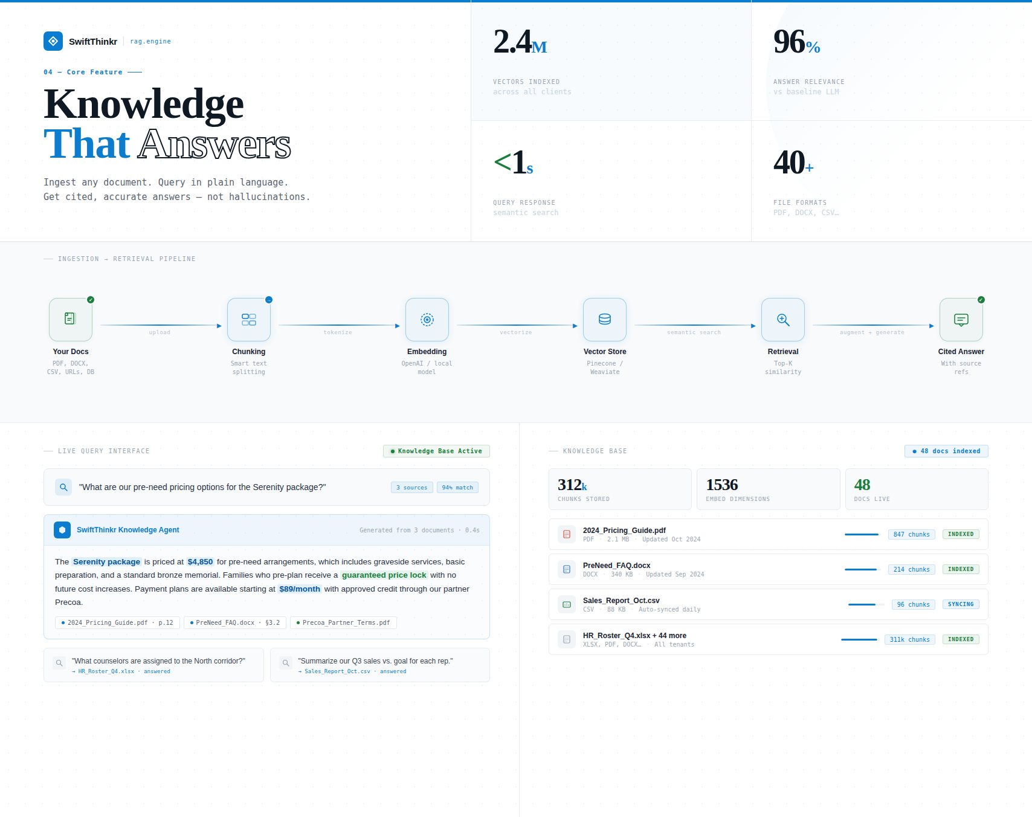Click the progress bar for HR_Roster_Q4.xlsx
This screenshot has width=1032, height=817.
(859, 639)
